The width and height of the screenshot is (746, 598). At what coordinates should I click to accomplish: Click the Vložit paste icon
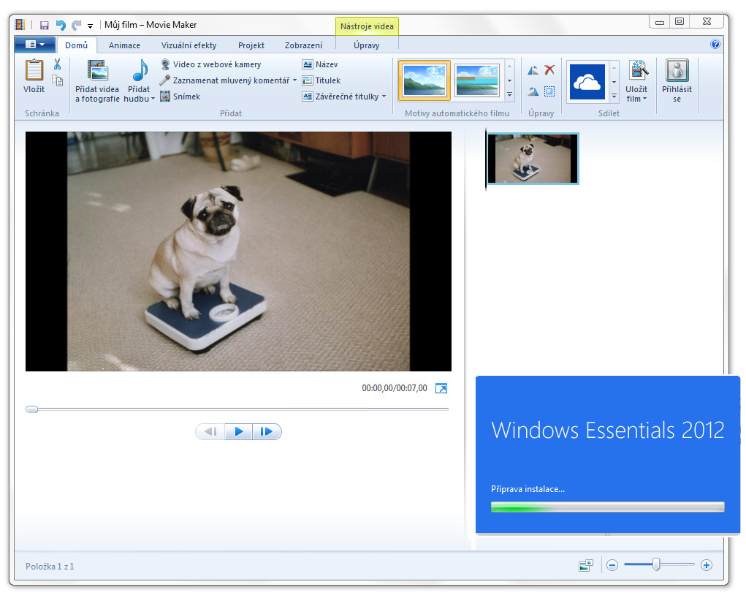(x=34, y=70)
